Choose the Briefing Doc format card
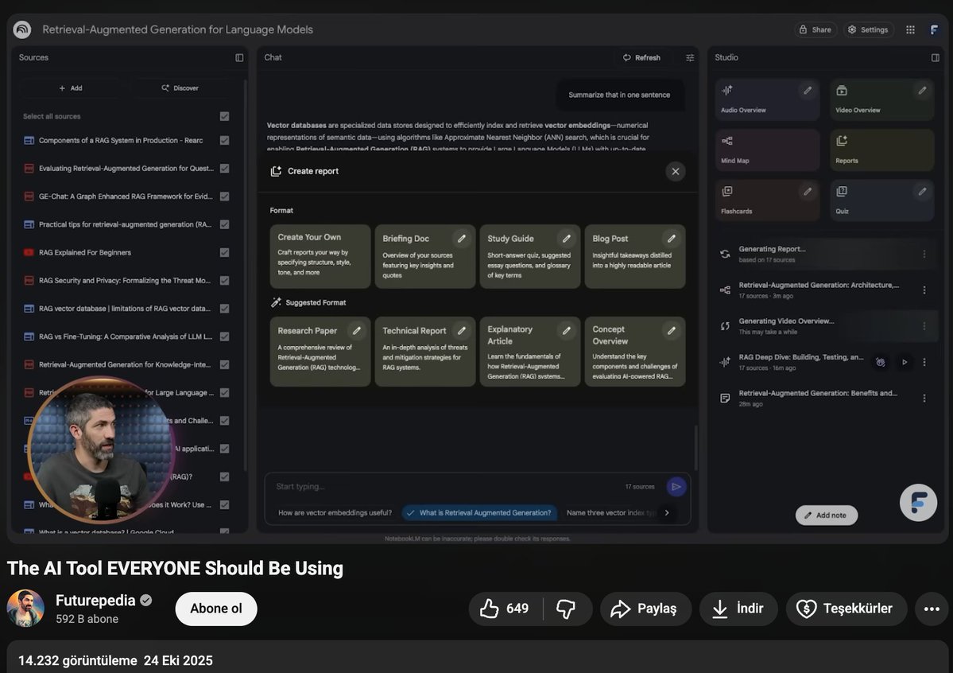The image size is (953, 673). [x=425, y=256]
